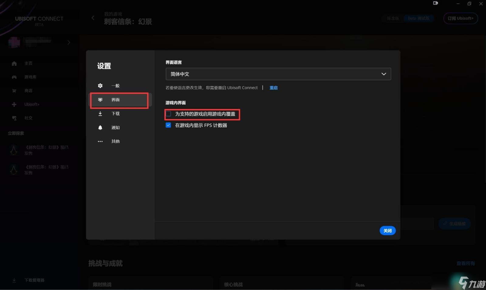
Task: Click the Downloads arrow icon in settings
Action: pos(100,114)
